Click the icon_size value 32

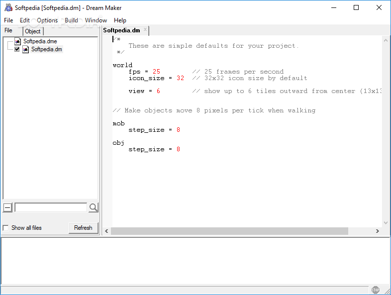[180, 78]
